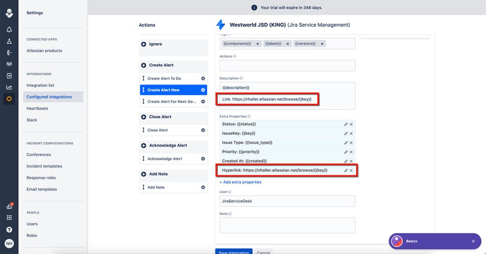Select Create Alert For Next-Ge... action
Screen dimensions: 486x254
click(x=174, y=102)
